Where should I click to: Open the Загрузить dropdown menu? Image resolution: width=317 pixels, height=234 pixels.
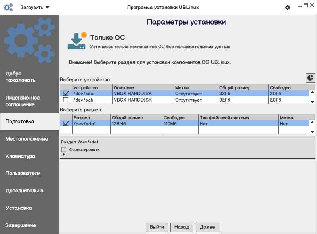point(34,8)
